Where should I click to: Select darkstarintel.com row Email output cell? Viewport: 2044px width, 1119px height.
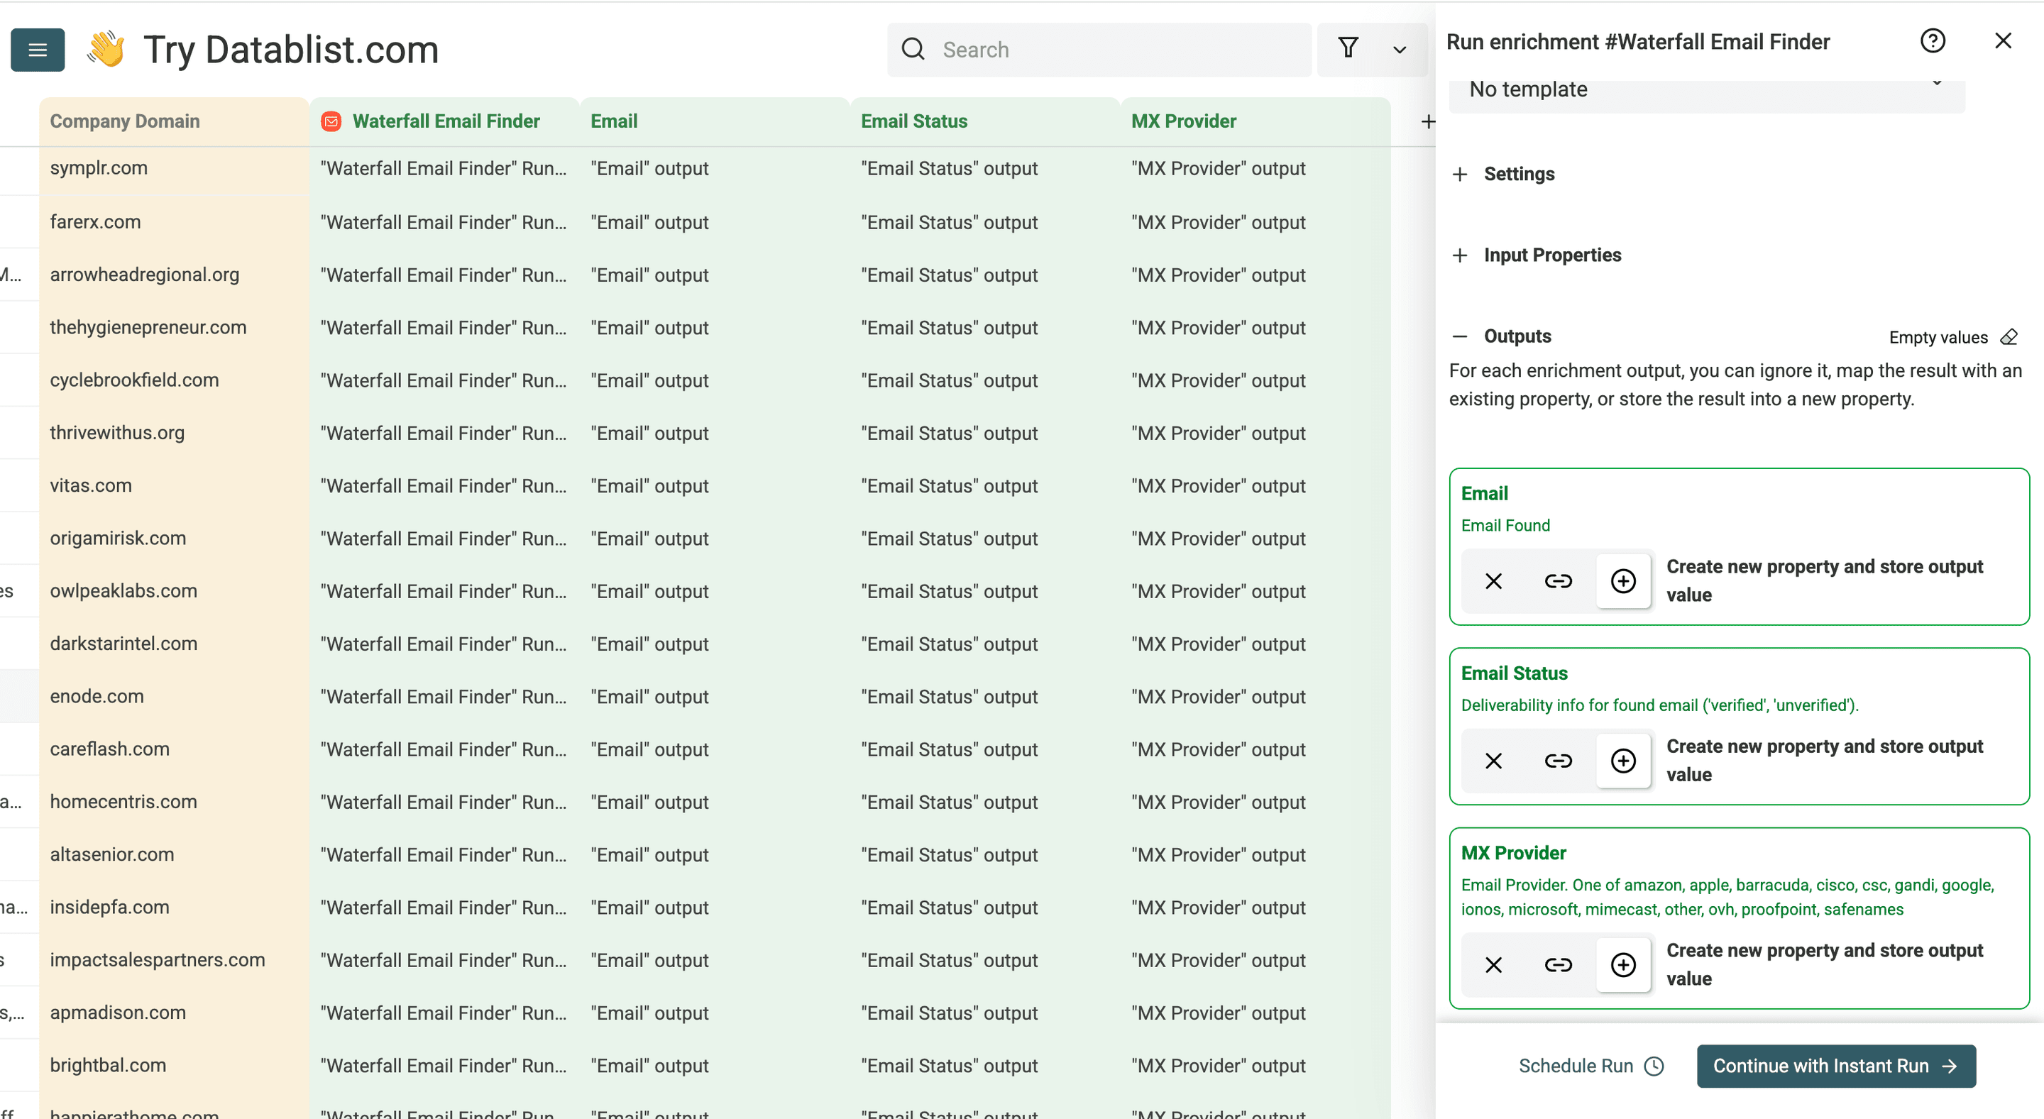714,644
